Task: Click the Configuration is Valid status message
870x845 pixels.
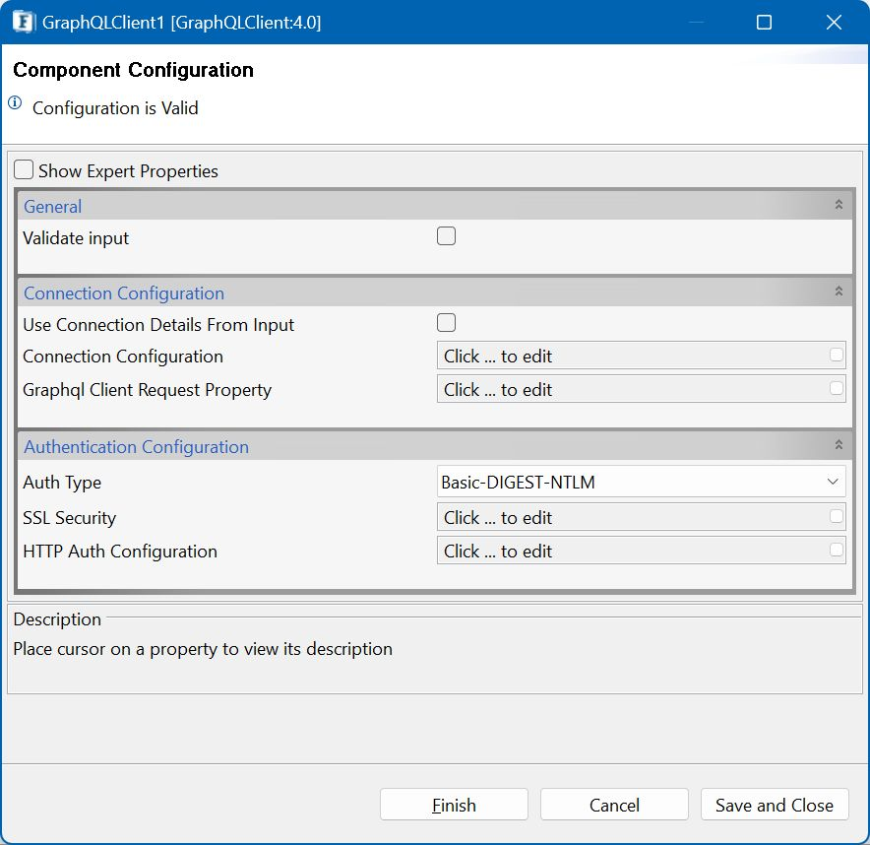Action: tap(115, 107)
